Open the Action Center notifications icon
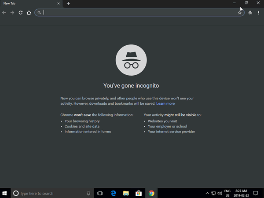Screen dimensions: 264x198 coord(256,193)
